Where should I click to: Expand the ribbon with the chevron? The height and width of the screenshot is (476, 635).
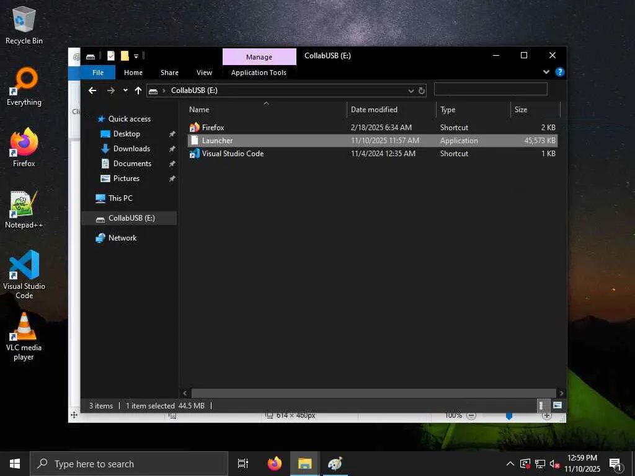546,72
